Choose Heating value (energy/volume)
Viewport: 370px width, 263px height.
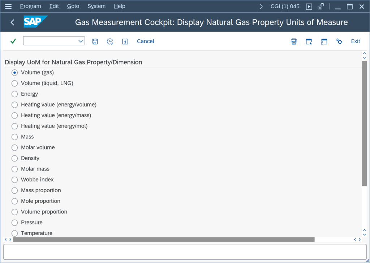14,105
